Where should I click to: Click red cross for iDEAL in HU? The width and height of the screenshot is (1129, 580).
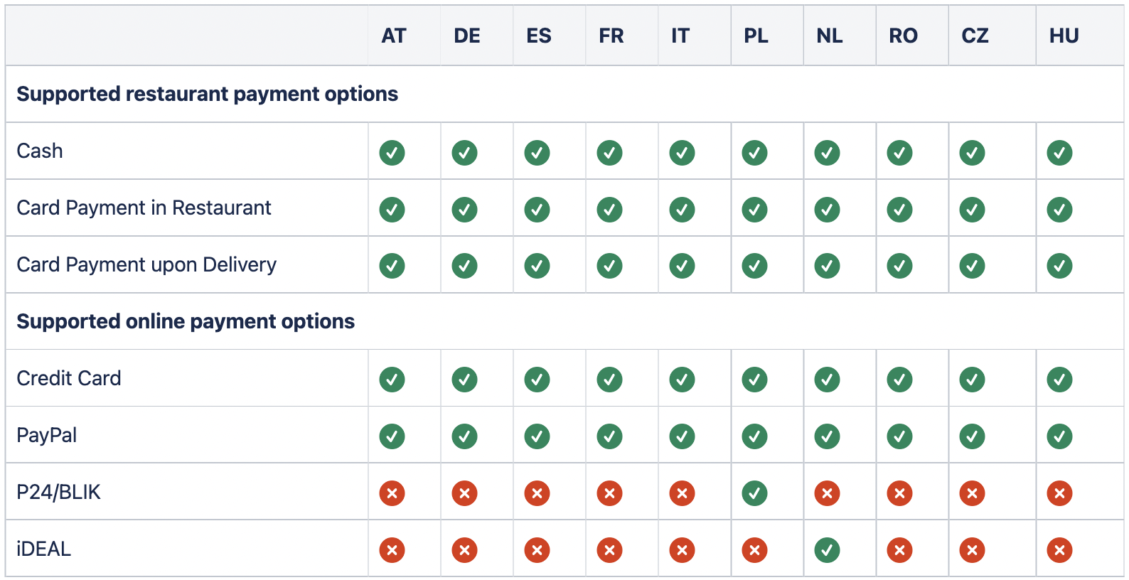coord(1059,550)
